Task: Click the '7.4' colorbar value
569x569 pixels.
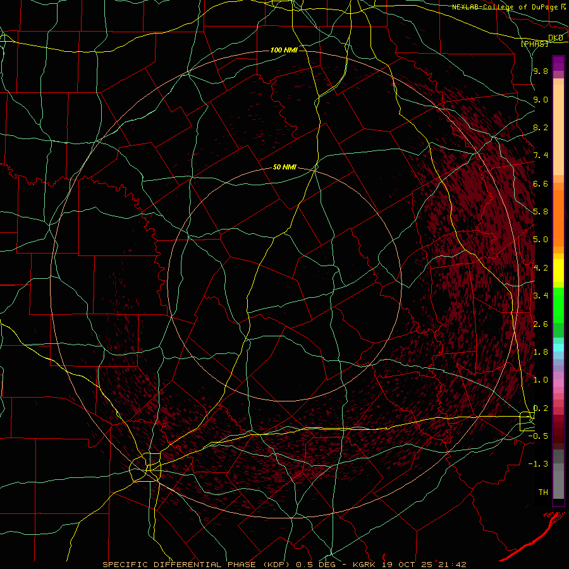Action: click(541, 156)
